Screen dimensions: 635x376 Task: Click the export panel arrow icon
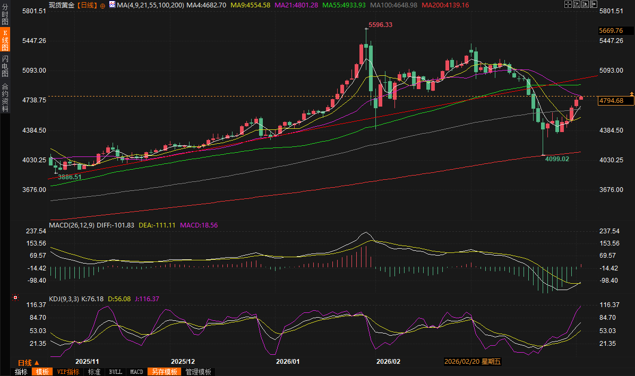click(594, 4)
